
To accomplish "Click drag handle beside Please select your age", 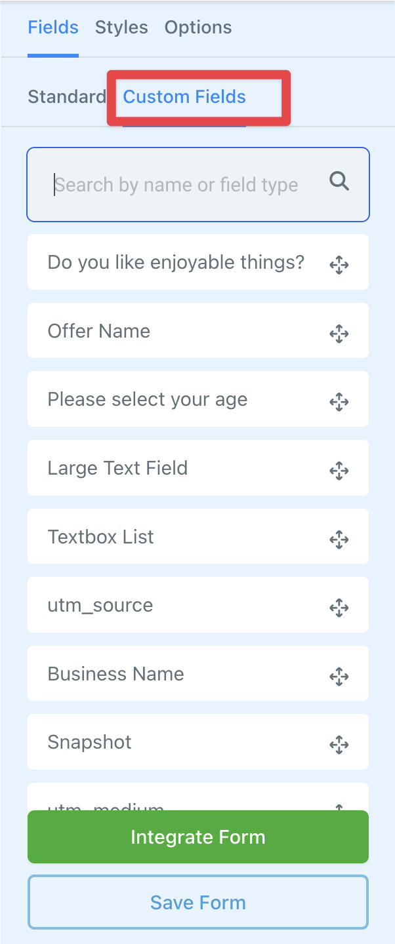I will [x=339, y=402].
